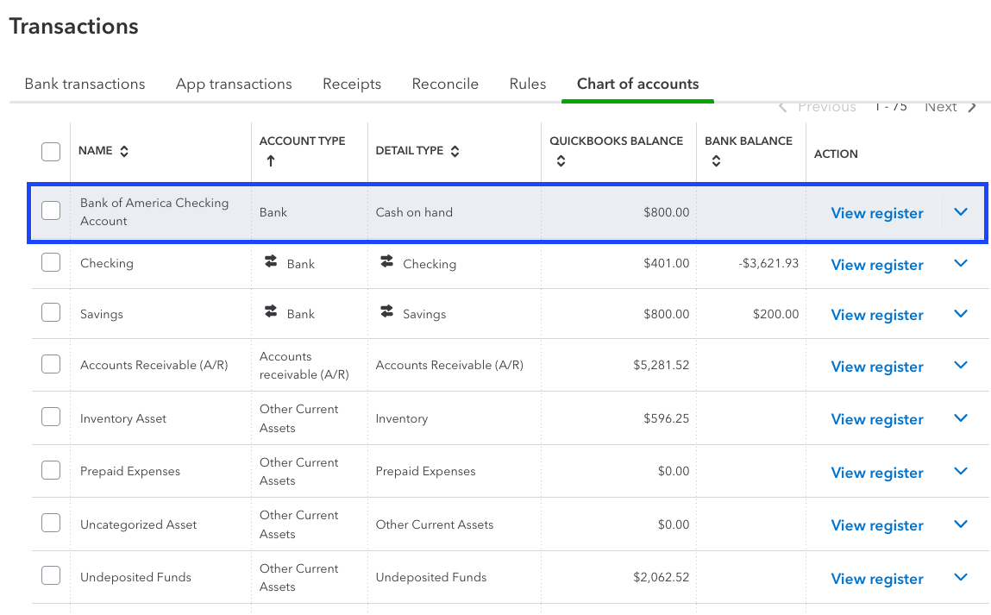Viewport: 991px width, 615px height.
Task: Open action dropdown for Accounts Receivable row
Action: coord(962,366)
